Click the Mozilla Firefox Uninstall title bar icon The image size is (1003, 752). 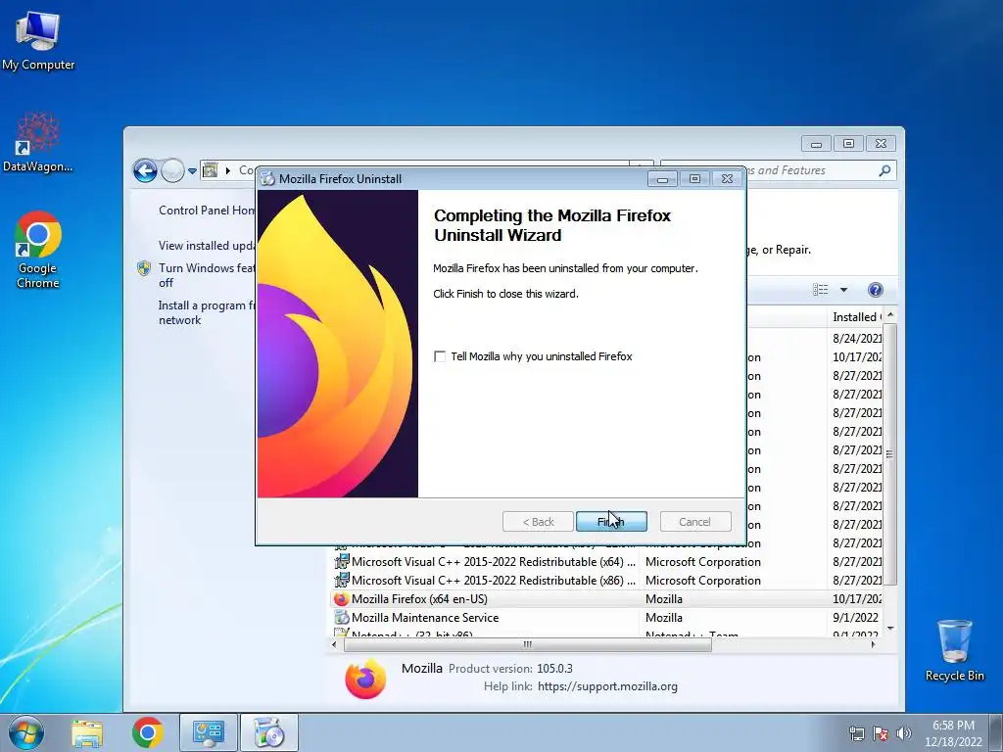(x=267, y=179)
